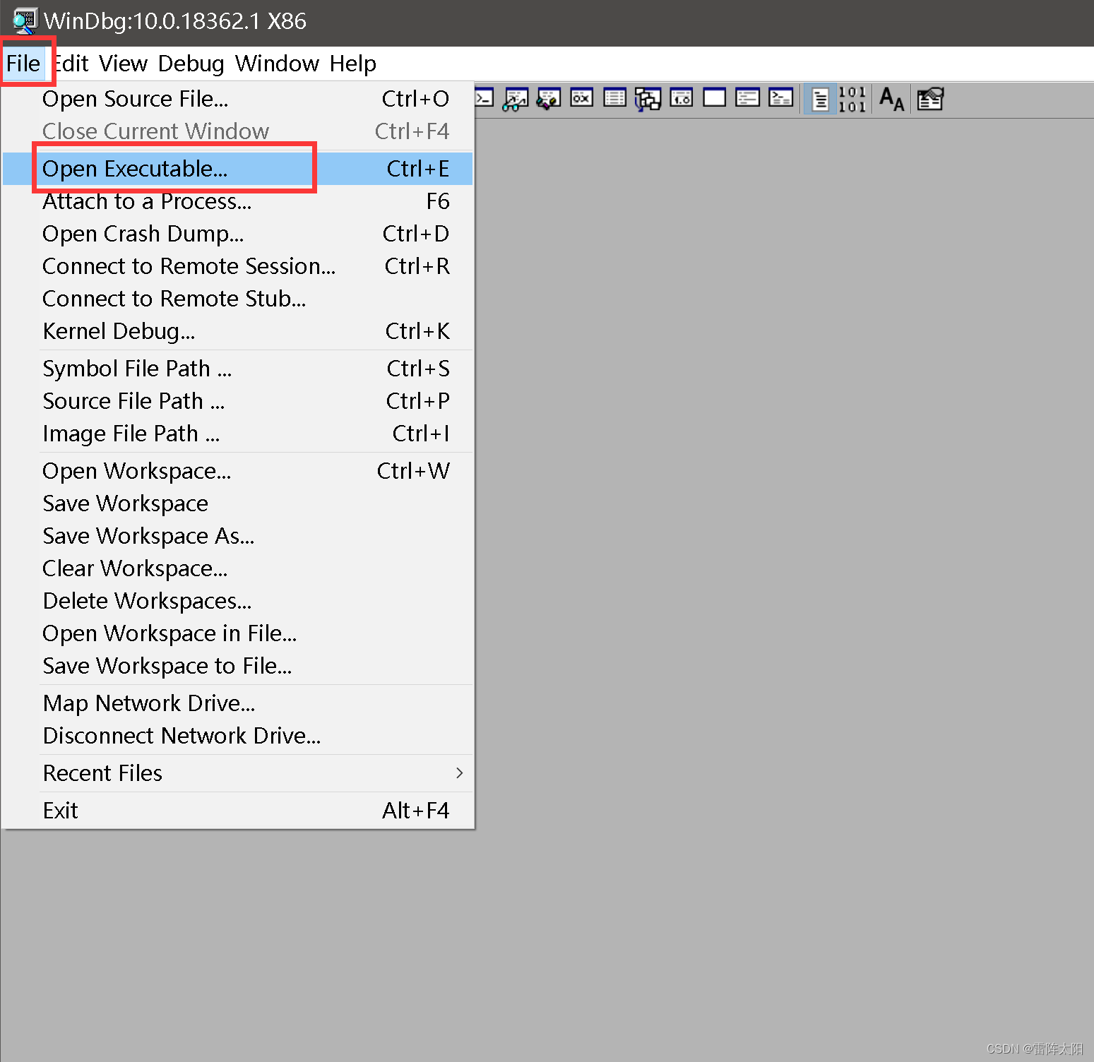
Task: Open Source File Path ... dialog
Action: pos(237,401)
